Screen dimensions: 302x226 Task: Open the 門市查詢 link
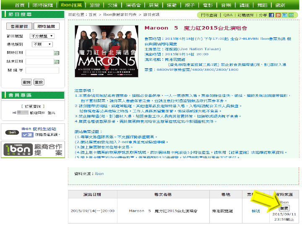tap(209, 15)
